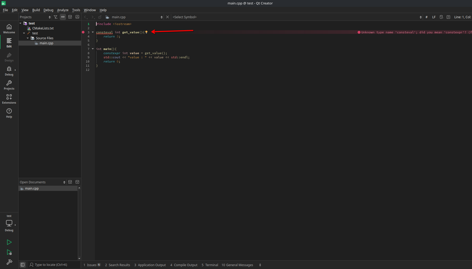Select CMakeLists.txt in project tree
The image size is (472, 269).
[x=43, y=28]
